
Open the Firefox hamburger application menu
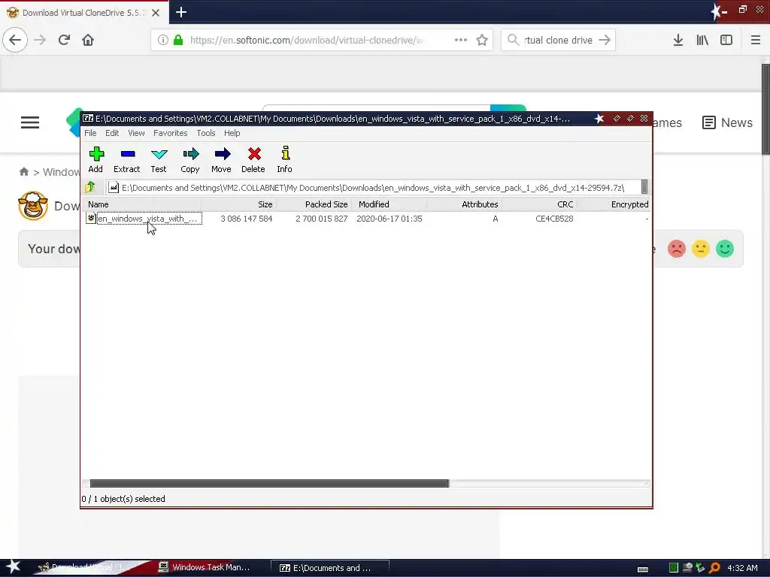pos(755,40)
